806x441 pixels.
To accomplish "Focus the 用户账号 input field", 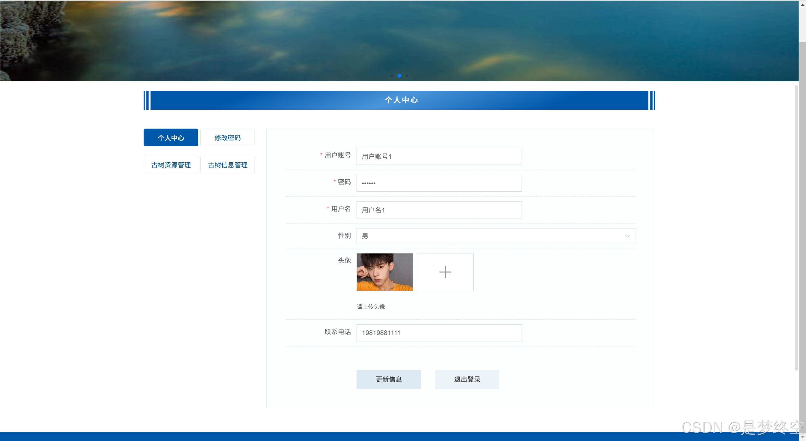I will [x=439, y=156].
